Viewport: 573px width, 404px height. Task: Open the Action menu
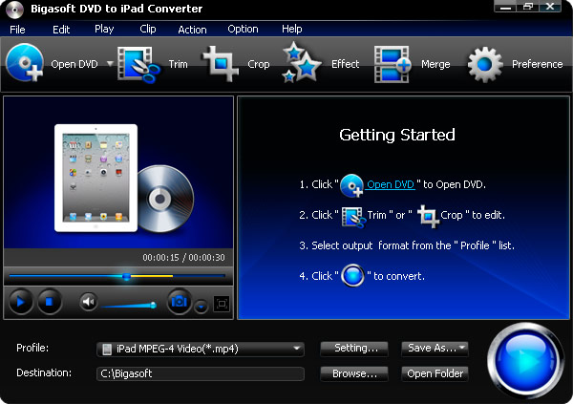[192, 30]
